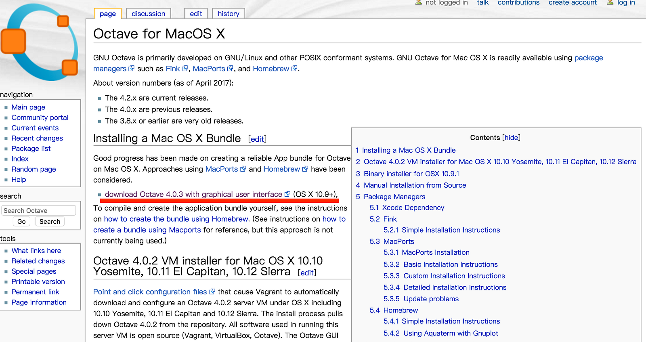Click the external-link icon after 'managers'
This screenshot has width=646, height=342.
tap(131, 69)
